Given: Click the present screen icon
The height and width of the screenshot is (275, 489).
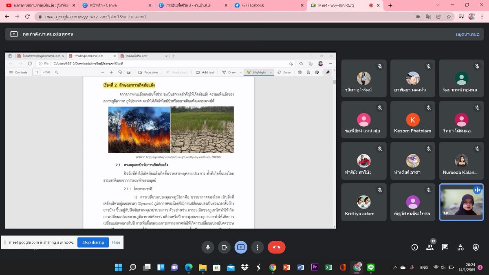Looking at the screenshot, I should tap(241, 247).
